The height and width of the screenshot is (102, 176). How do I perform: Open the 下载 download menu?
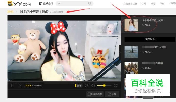click(162, 4)
